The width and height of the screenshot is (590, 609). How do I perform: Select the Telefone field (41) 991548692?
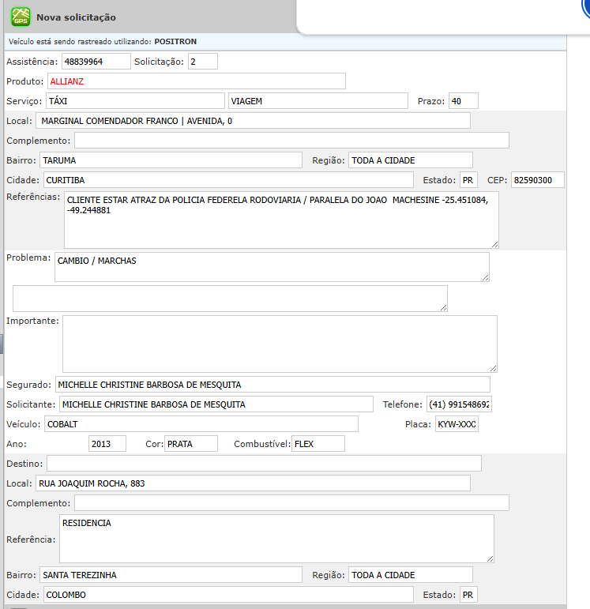(459, 404)
